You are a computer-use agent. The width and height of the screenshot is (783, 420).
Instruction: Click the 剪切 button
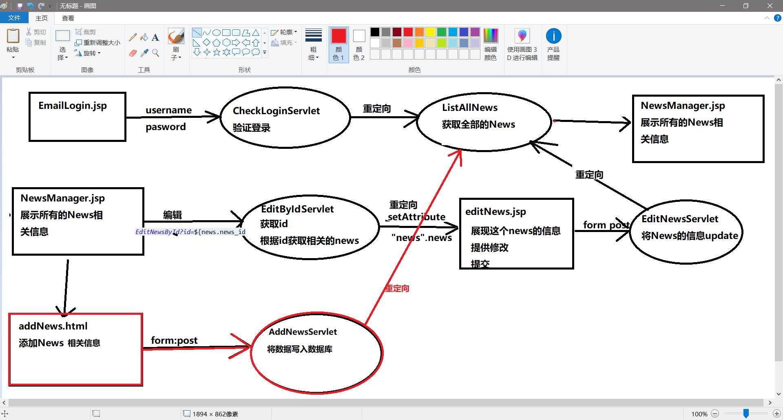pos(36,32)
